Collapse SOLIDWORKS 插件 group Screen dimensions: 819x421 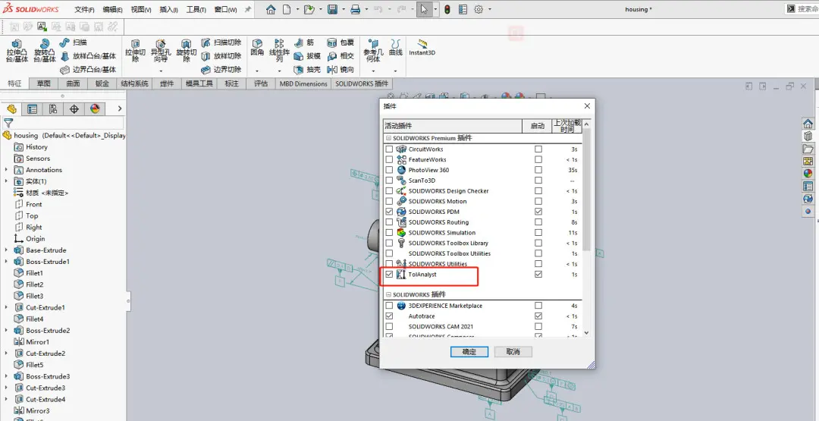tap(388, 294)
